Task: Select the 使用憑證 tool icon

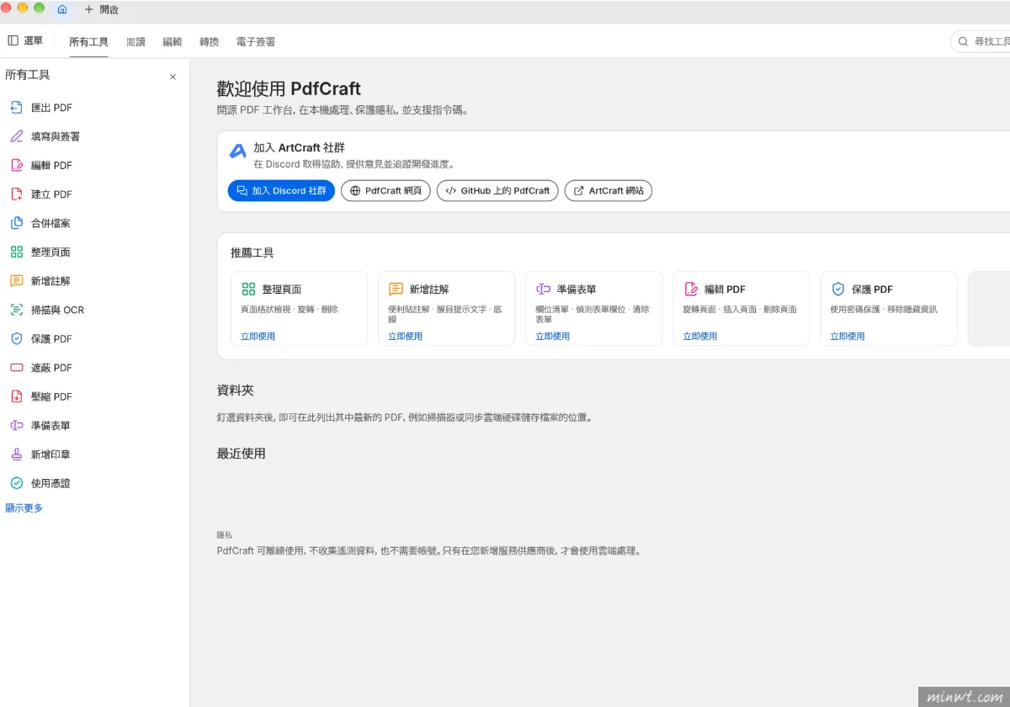Action: tap(16, 483)
